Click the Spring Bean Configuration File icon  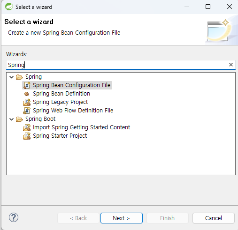(27, 85)
